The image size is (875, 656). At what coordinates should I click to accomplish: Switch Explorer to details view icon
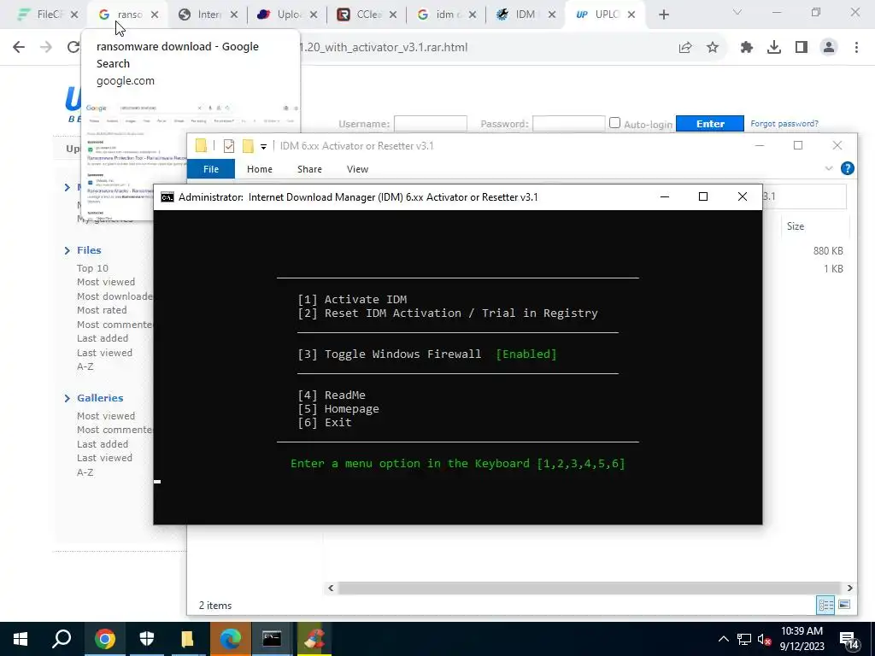click(x=825, y=606)
